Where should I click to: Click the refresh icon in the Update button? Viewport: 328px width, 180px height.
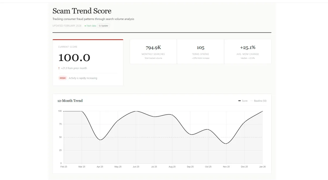pos(100,26)
